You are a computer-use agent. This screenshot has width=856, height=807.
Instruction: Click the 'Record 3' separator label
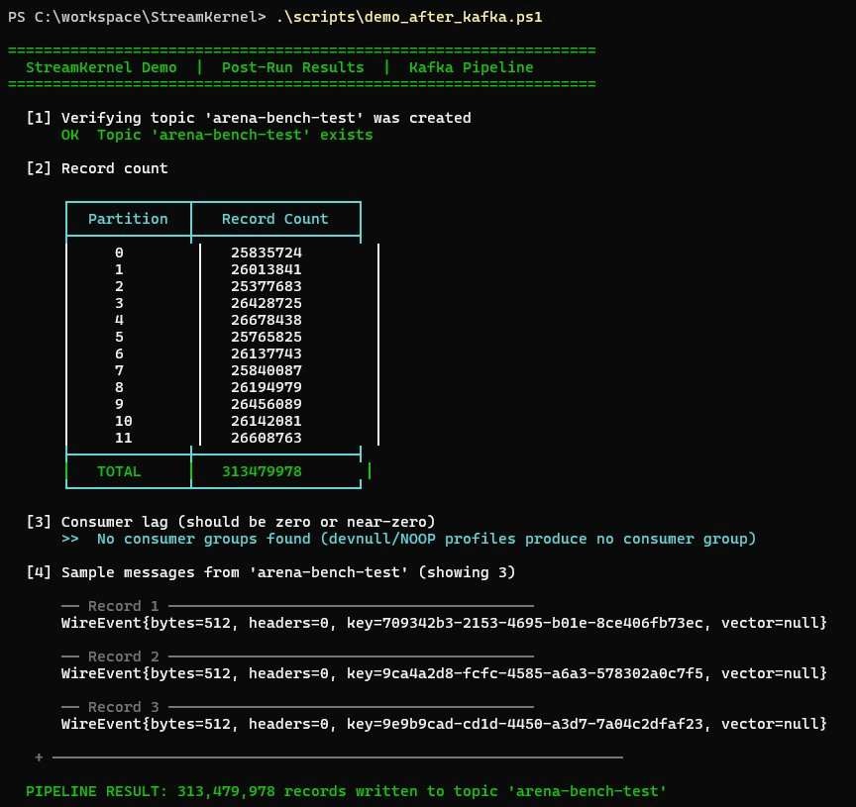[124, 707]
